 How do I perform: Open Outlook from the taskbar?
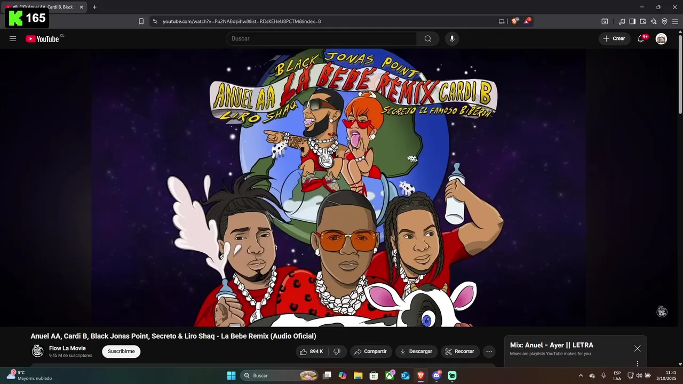405,375
